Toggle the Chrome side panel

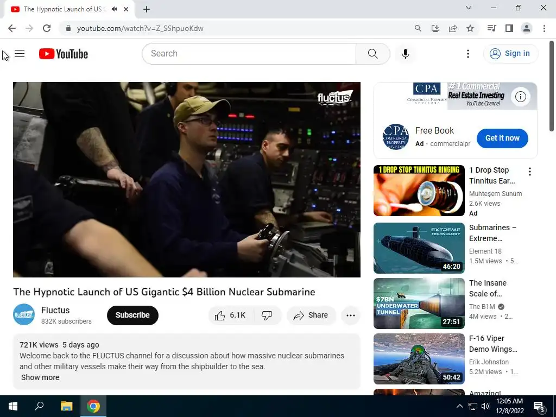[x=509, y=28]
